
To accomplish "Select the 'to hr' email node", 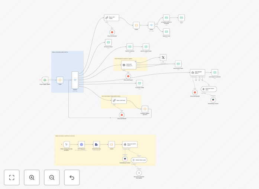I will (x=181, y=18).
